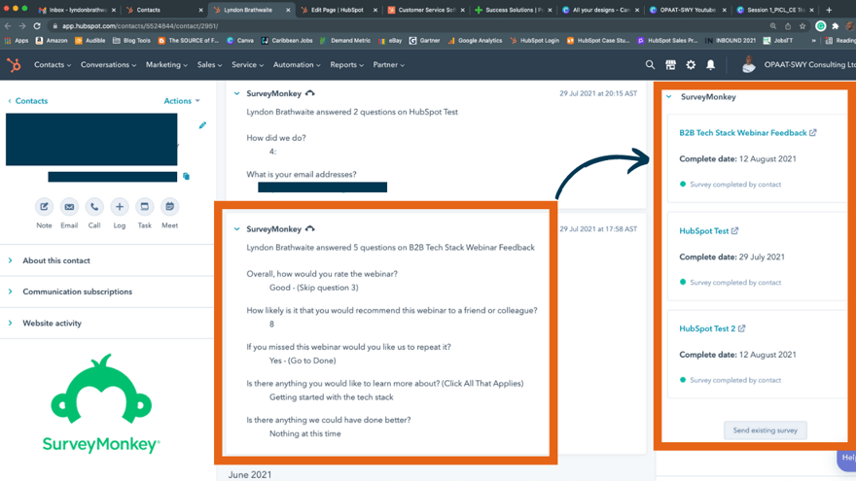Open the Marketing nav dropdown
Viewport: 856px width, 481px height.
(x=166, y=65)
